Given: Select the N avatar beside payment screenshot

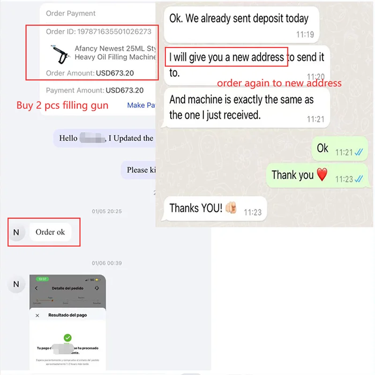Looking at the screenshot, I should coord(16,284).
